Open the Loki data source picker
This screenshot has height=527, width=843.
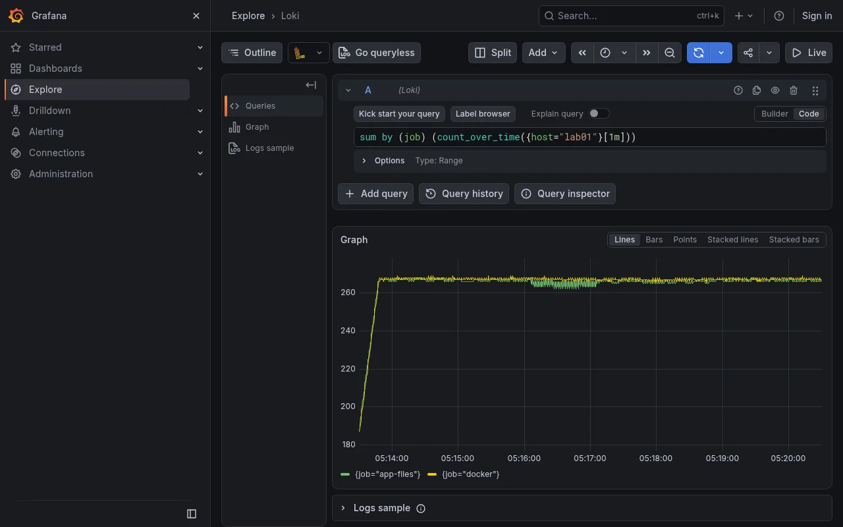[309, 53]
